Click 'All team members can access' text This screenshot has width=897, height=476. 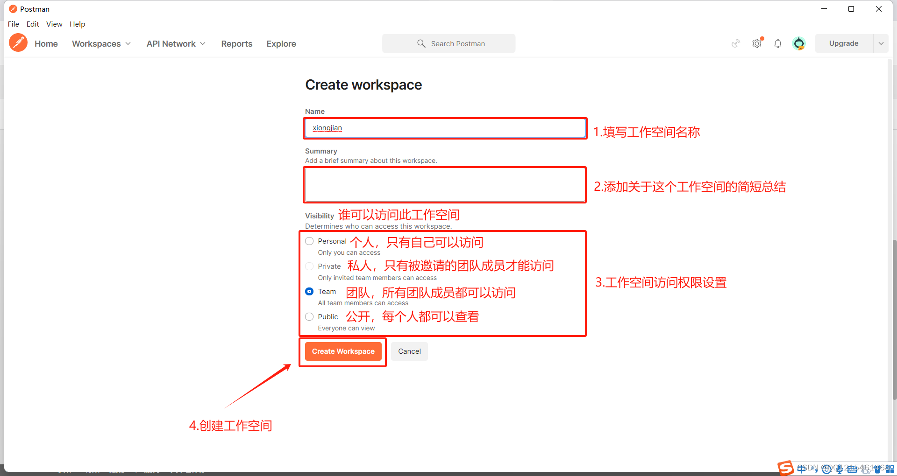click(363, 303)
